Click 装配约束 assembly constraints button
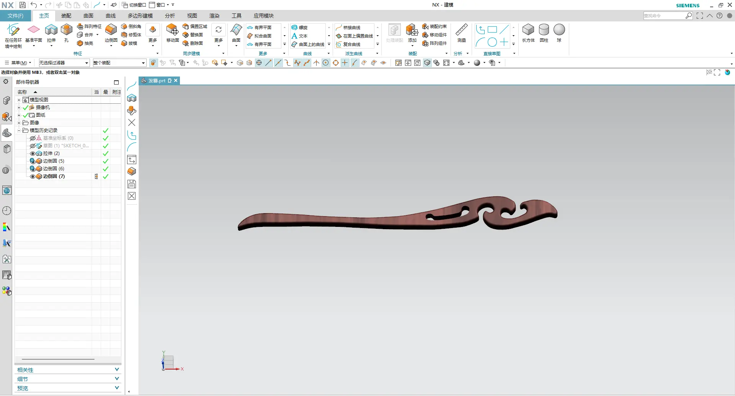 (434, 26)
